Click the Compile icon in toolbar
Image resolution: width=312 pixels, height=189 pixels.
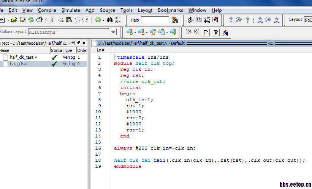190,20
